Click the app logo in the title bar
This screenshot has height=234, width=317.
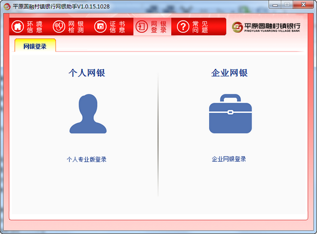(7, 6)
